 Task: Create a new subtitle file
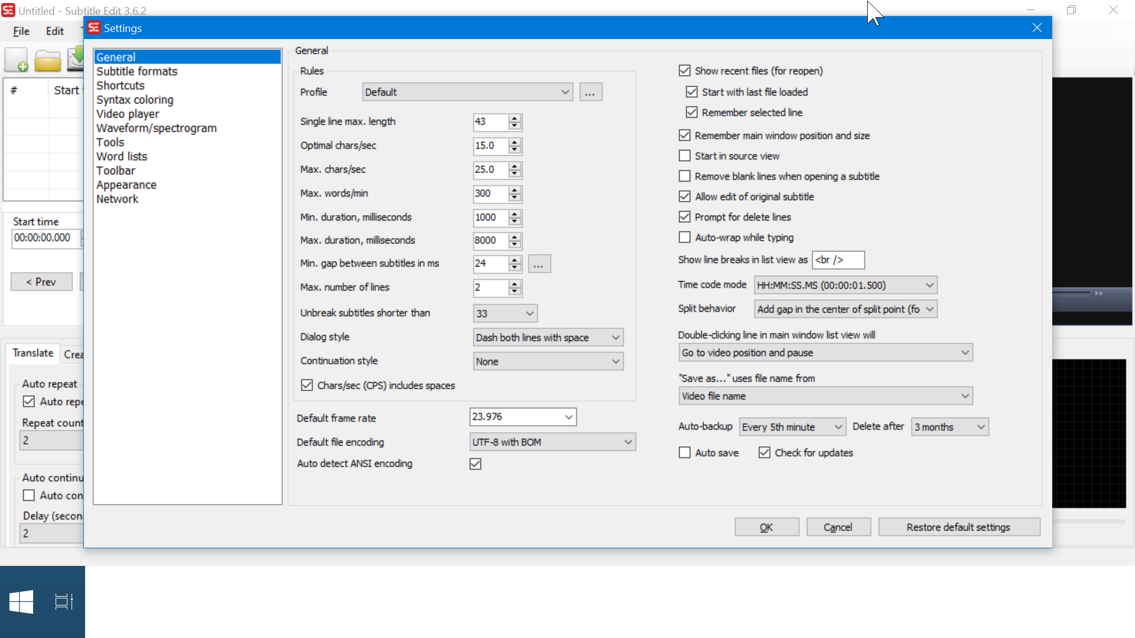(x=17, y=60)
